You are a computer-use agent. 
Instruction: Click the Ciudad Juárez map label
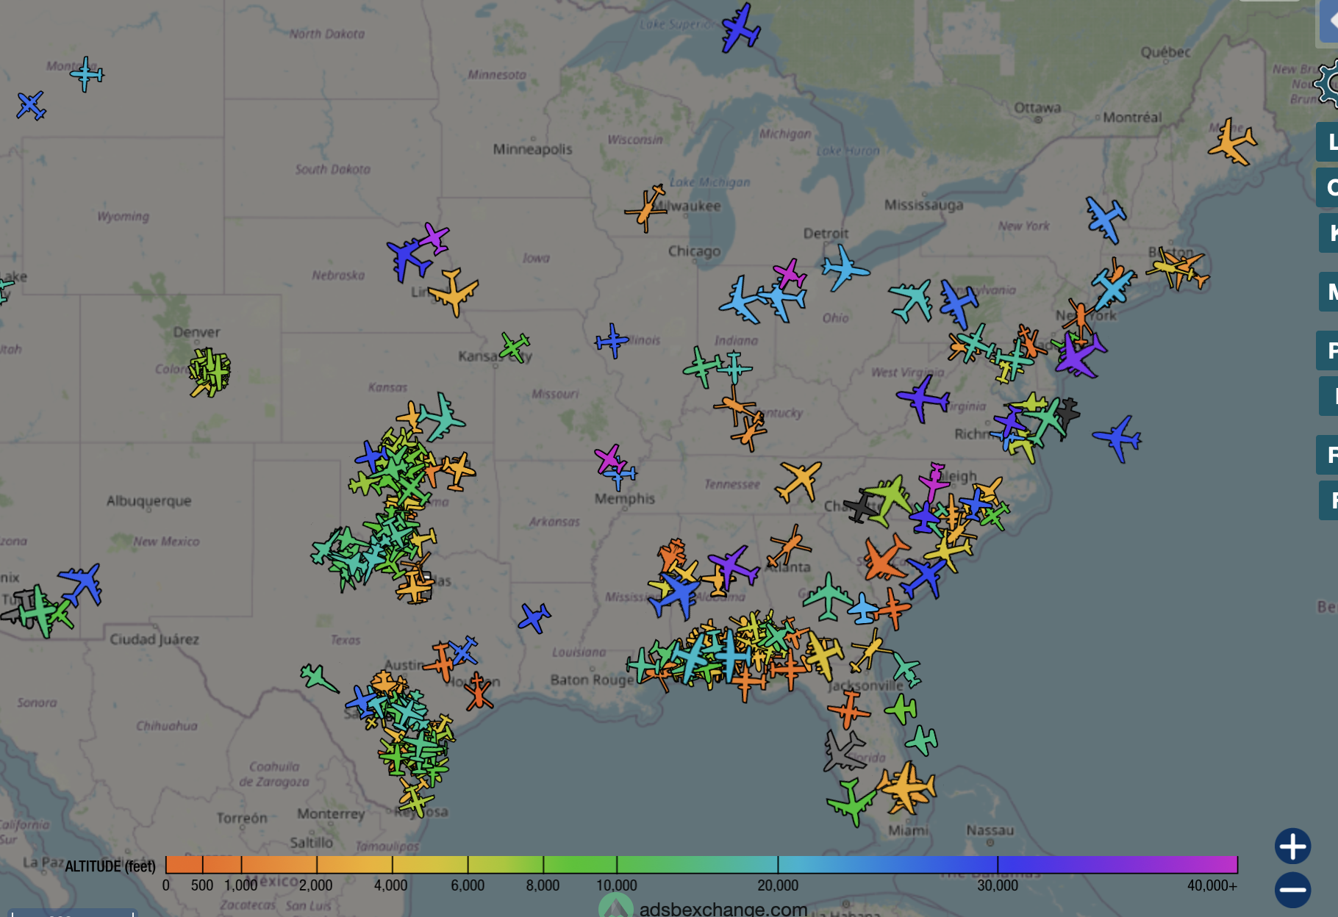(154, 639)
